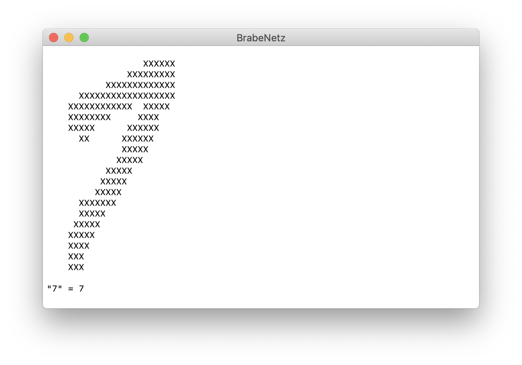Click the third row of thirteen X characters

point(140,85)
